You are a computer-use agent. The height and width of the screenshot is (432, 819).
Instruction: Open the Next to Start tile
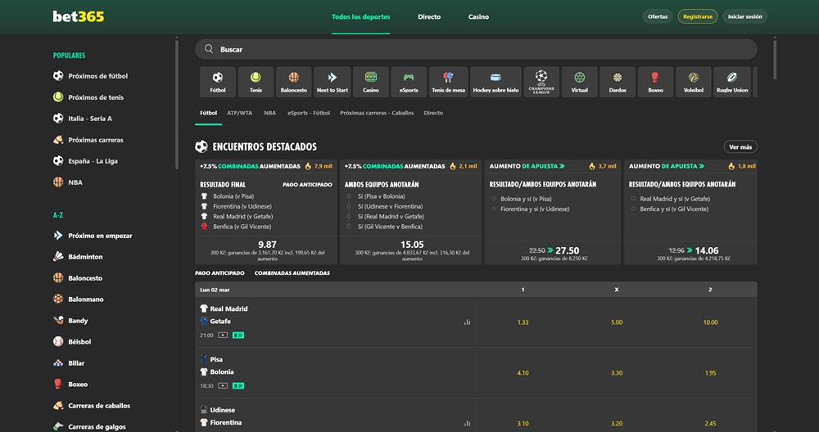(333, 82)
